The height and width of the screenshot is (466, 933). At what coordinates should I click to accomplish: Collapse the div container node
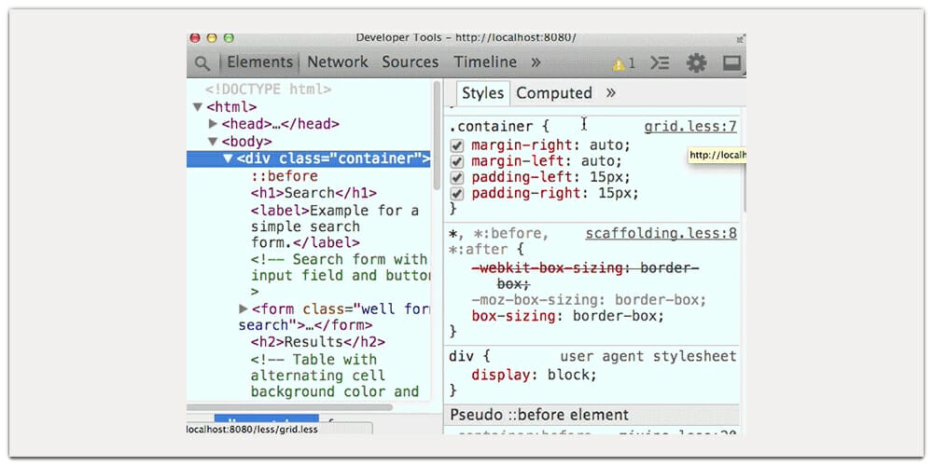click(228, 158)
